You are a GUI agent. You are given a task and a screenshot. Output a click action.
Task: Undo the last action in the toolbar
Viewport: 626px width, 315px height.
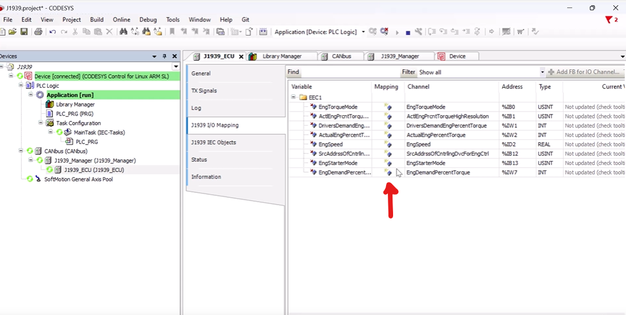click(x=52, y=32)
